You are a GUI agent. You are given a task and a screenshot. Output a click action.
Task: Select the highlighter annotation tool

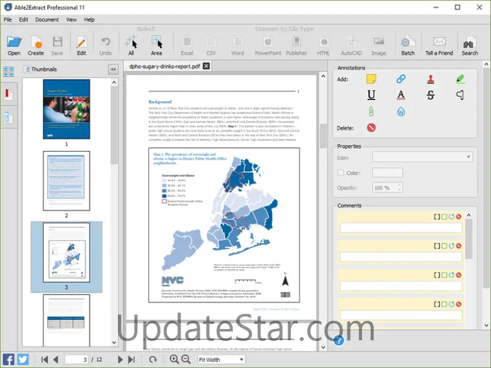(460, 79)
